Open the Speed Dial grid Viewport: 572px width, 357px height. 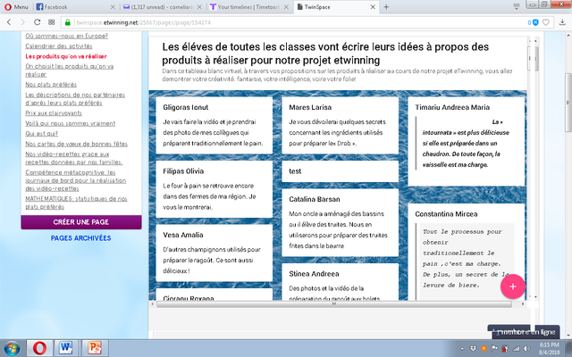[52, 22]
